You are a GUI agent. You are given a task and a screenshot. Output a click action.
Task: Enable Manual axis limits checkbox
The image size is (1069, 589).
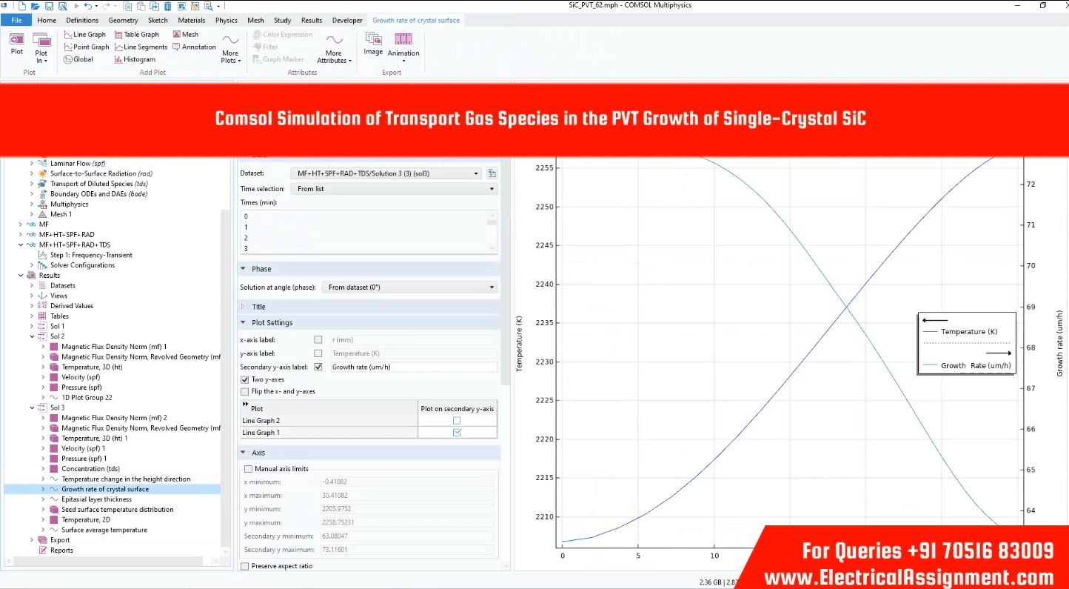[248, 469]
